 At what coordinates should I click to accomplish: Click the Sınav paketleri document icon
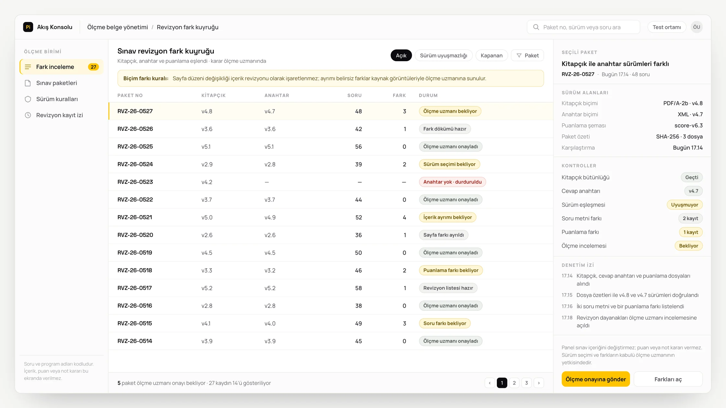[x=28, y=83]
